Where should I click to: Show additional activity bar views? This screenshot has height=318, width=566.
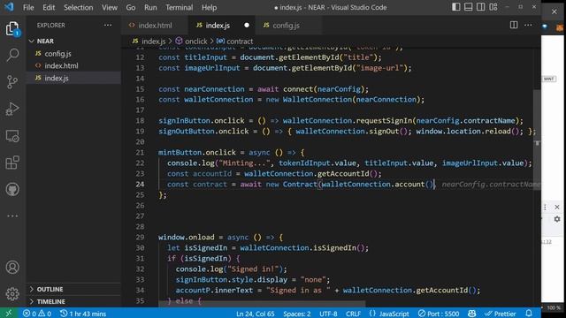click(x=12, y=216)
